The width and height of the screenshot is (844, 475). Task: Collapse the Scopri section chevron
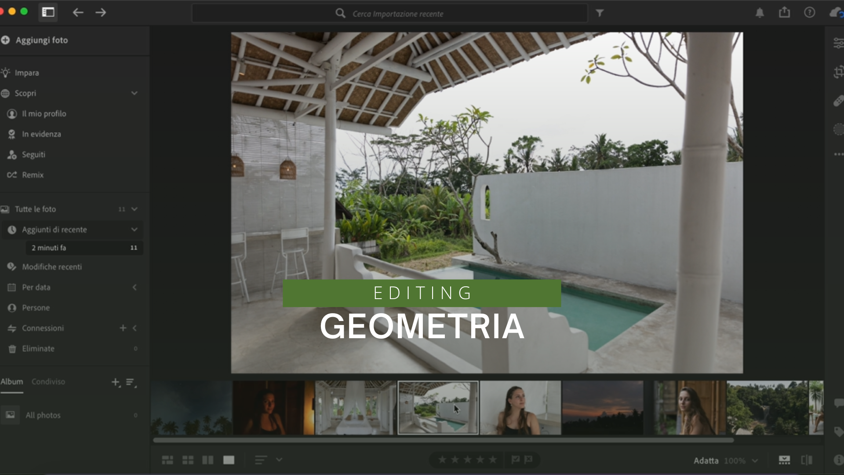pyautogui.click(x=135, y=93)
